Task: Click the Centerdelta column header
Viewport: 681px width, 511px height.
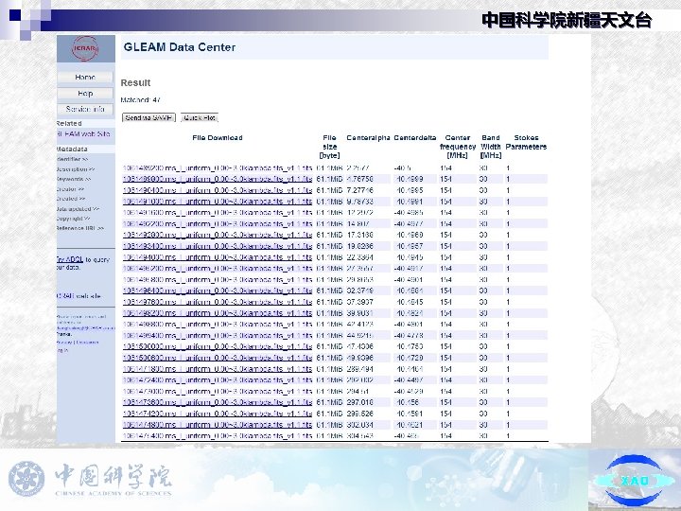Action: [415, 138]
